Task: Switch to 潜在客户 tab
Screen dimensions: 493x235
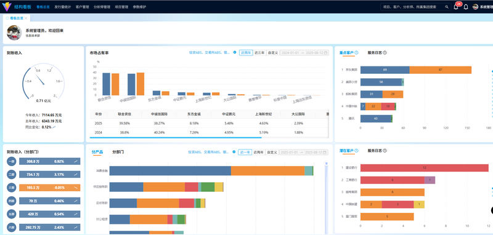Action: pyautogui.click(x=346, y=151)
